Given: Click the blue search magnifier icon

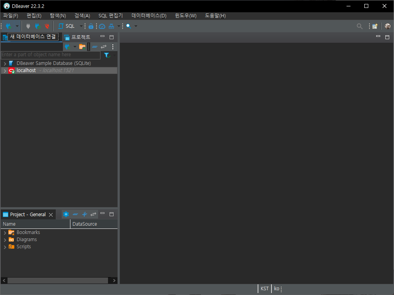Looking at the screenshot, I should [129, 26].
